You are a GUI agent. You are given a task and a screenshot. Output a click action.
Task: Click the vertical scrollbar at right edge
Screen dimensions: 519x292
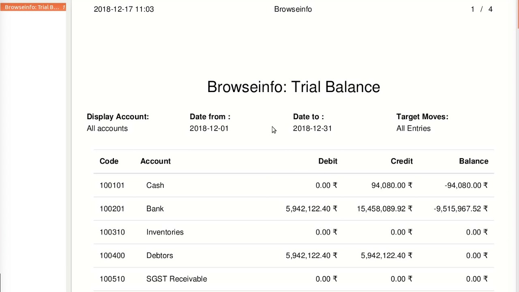click(518, 14)
